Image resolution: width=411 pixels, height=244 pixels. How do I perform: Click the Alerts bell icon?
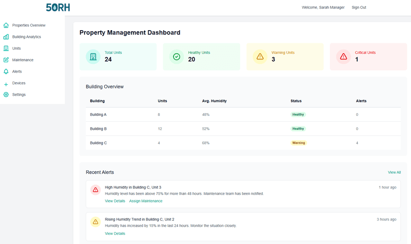click(6, 71)
